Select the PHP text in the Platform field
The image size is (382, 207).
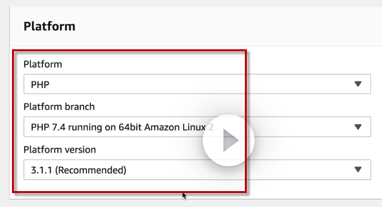tap(40, 85)
